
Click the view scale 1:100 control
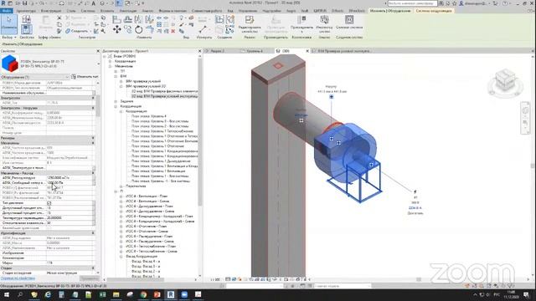215,279
